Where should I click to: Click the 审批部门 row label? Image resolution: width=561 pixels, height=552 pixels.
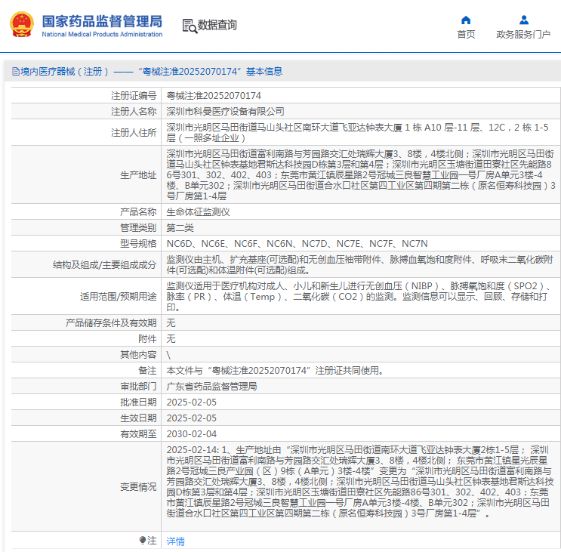click(138, 386)
